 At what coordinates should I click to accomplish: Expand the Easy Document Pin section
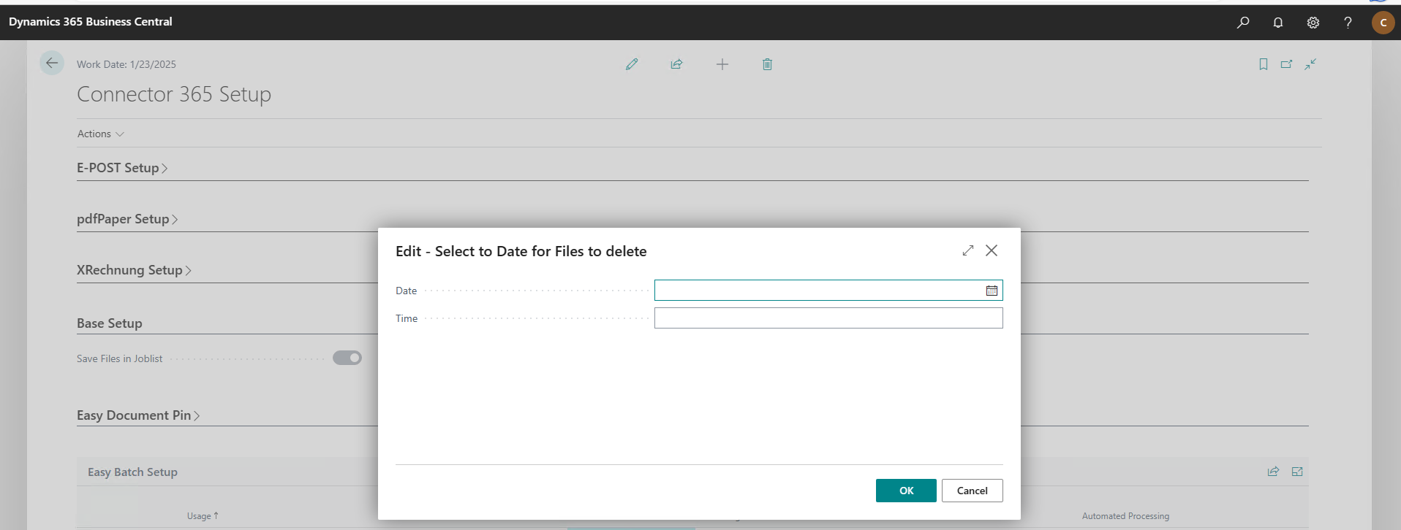[x=138, y=415]
